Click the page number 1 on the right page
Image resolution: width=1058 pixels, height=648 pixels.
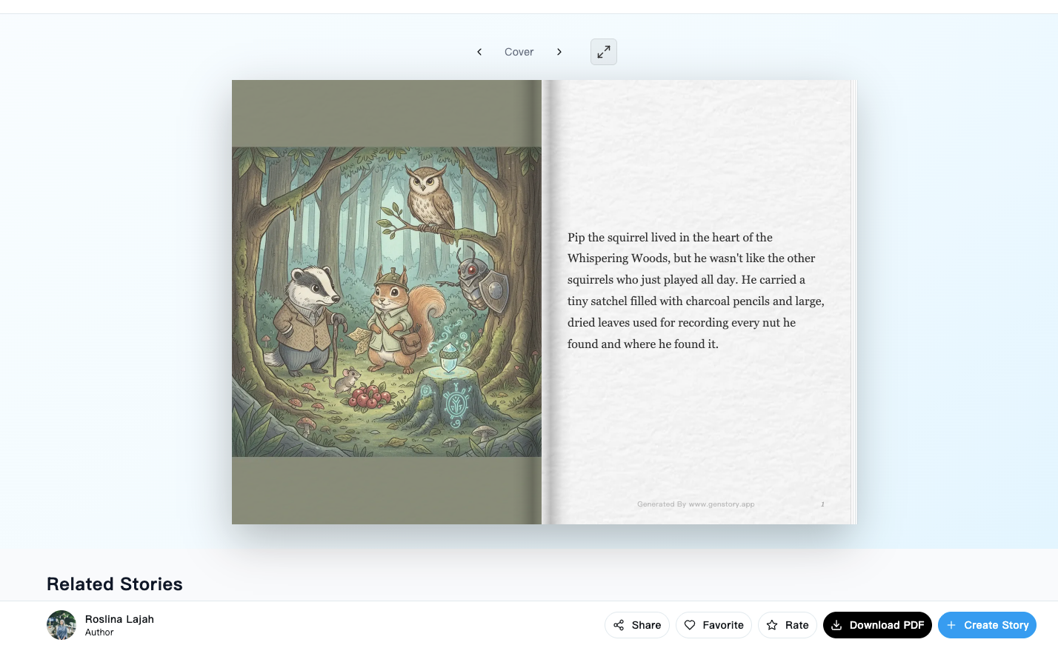[x=822, y=504]
